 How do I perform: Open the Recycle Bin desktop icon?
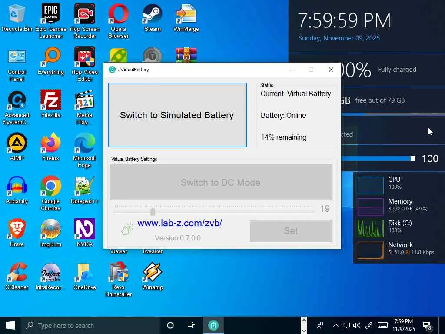(17, 18)
